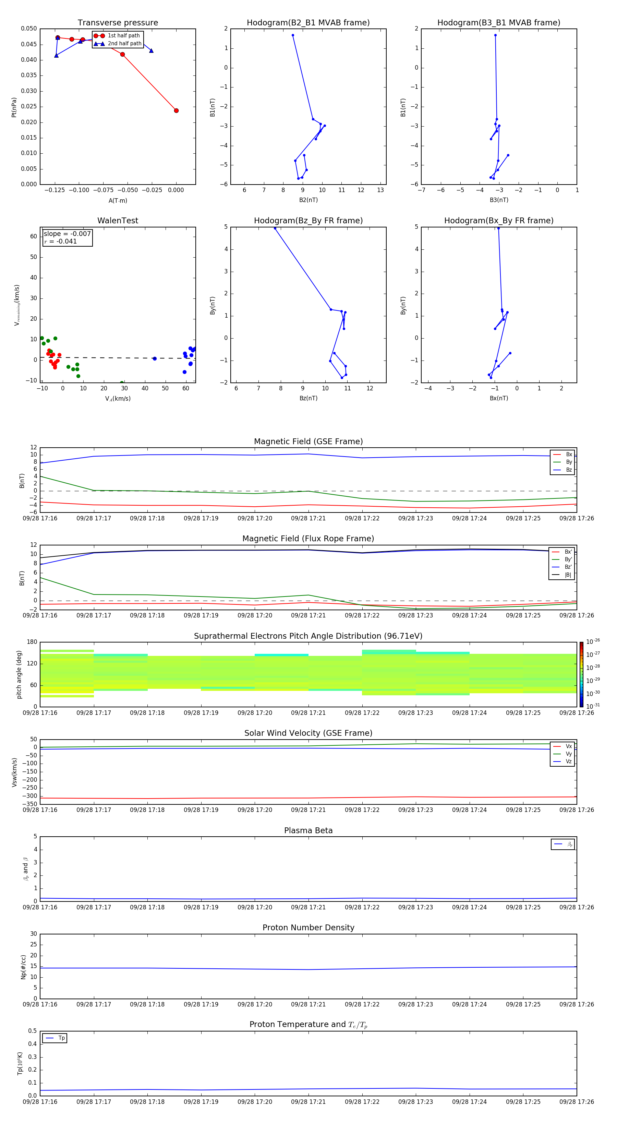
Task: Click the 'Hodogram(B2_B1 MVAB frame)' title
Action: click(308, 22)
